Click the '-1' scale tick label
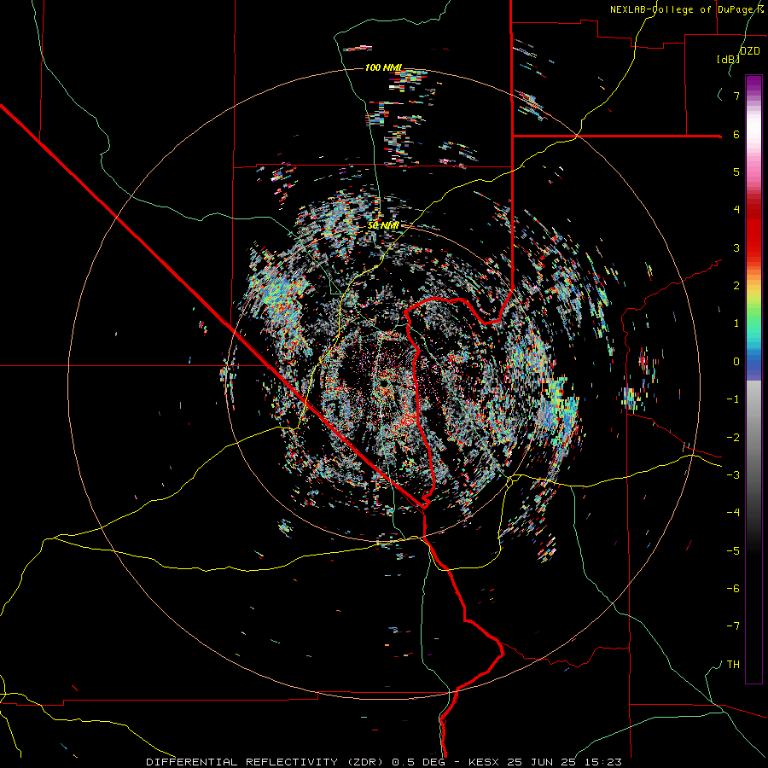768x768 pixels. point(733,399)
